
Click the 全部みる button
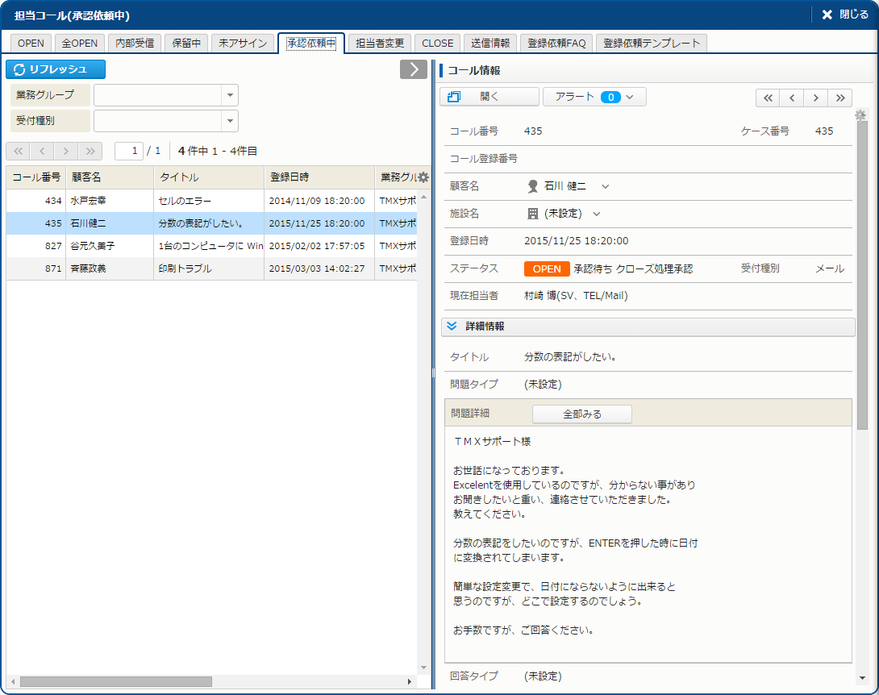(581, 414)
